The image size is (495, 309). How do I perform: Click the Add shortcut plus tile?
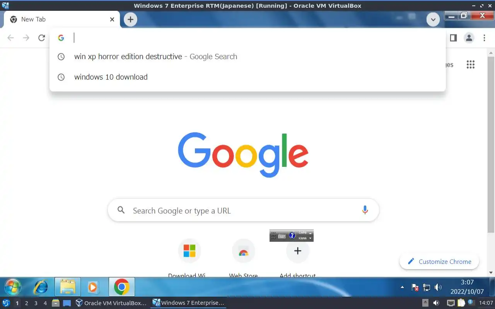298,251
